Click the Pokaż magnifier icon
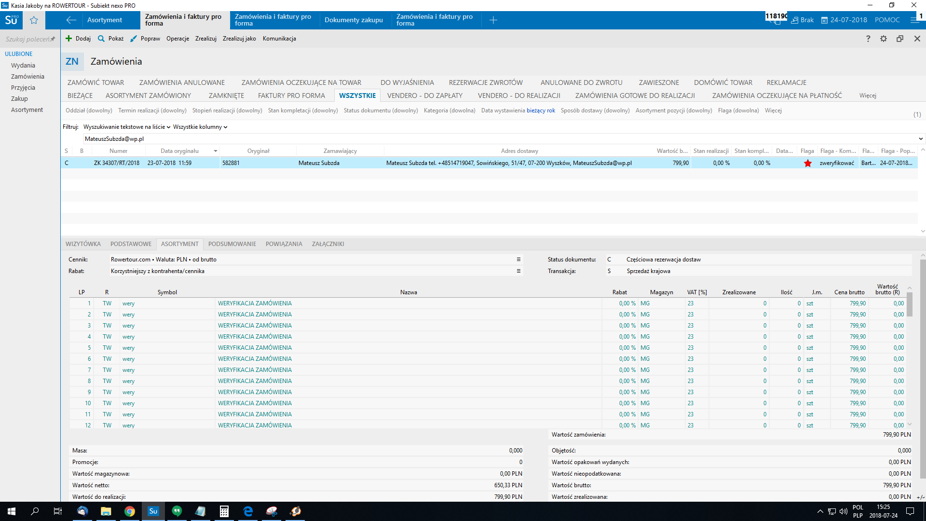The image size is (926, 521). 101,39
